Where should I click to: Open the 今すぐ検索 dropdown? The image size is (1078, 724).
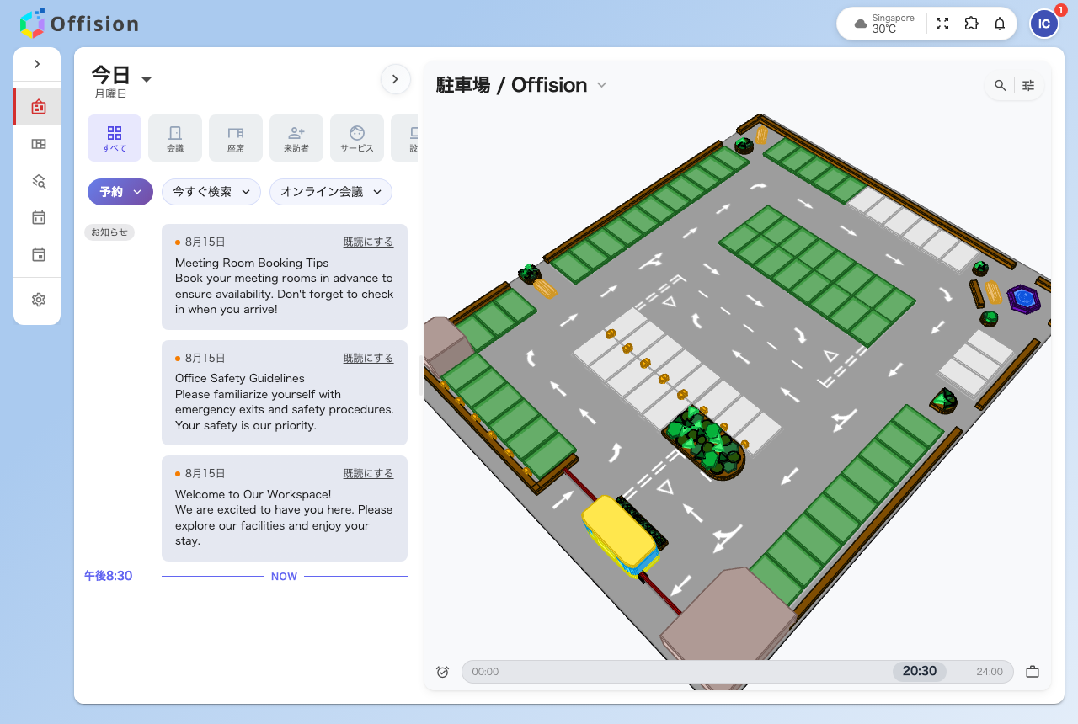point(211,192)
